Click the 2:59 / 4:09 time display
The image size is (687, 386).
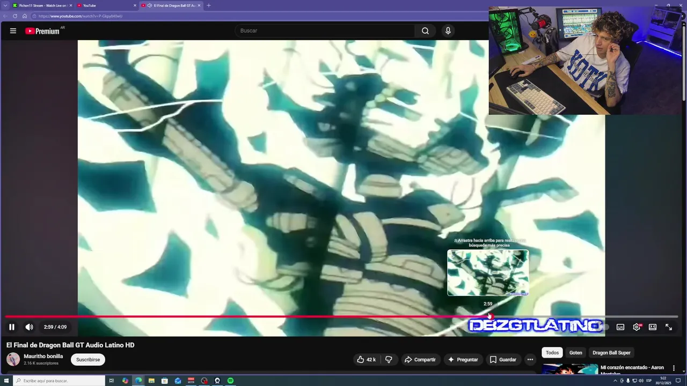point(55,327)
